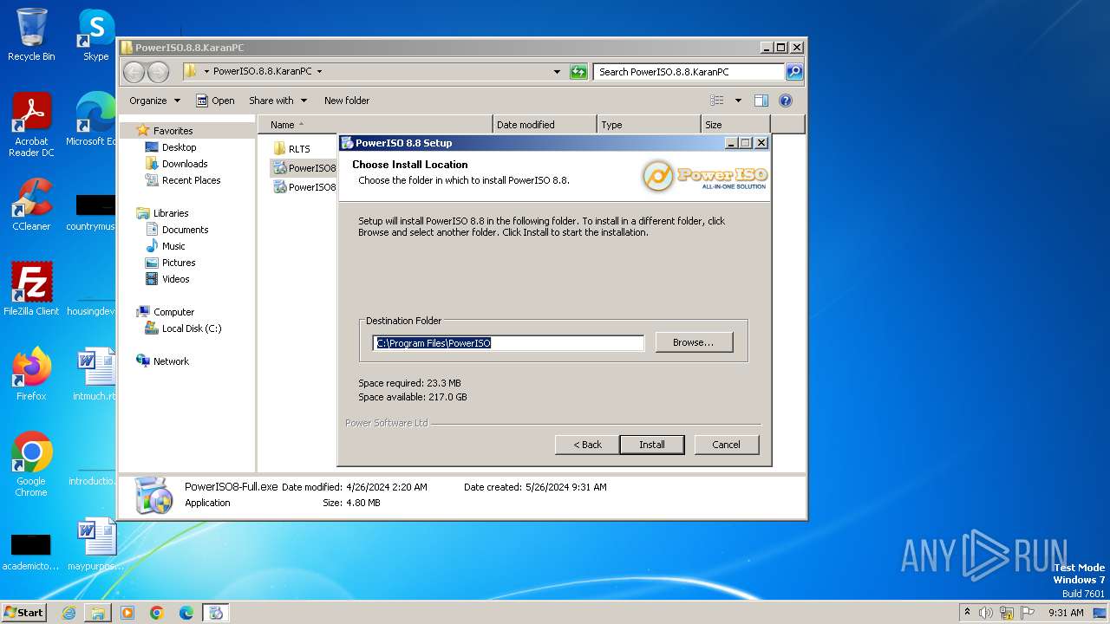Open the maypurpose document icon on desktop
Viewport: 1110px width, 624px height.
[95, 544]
